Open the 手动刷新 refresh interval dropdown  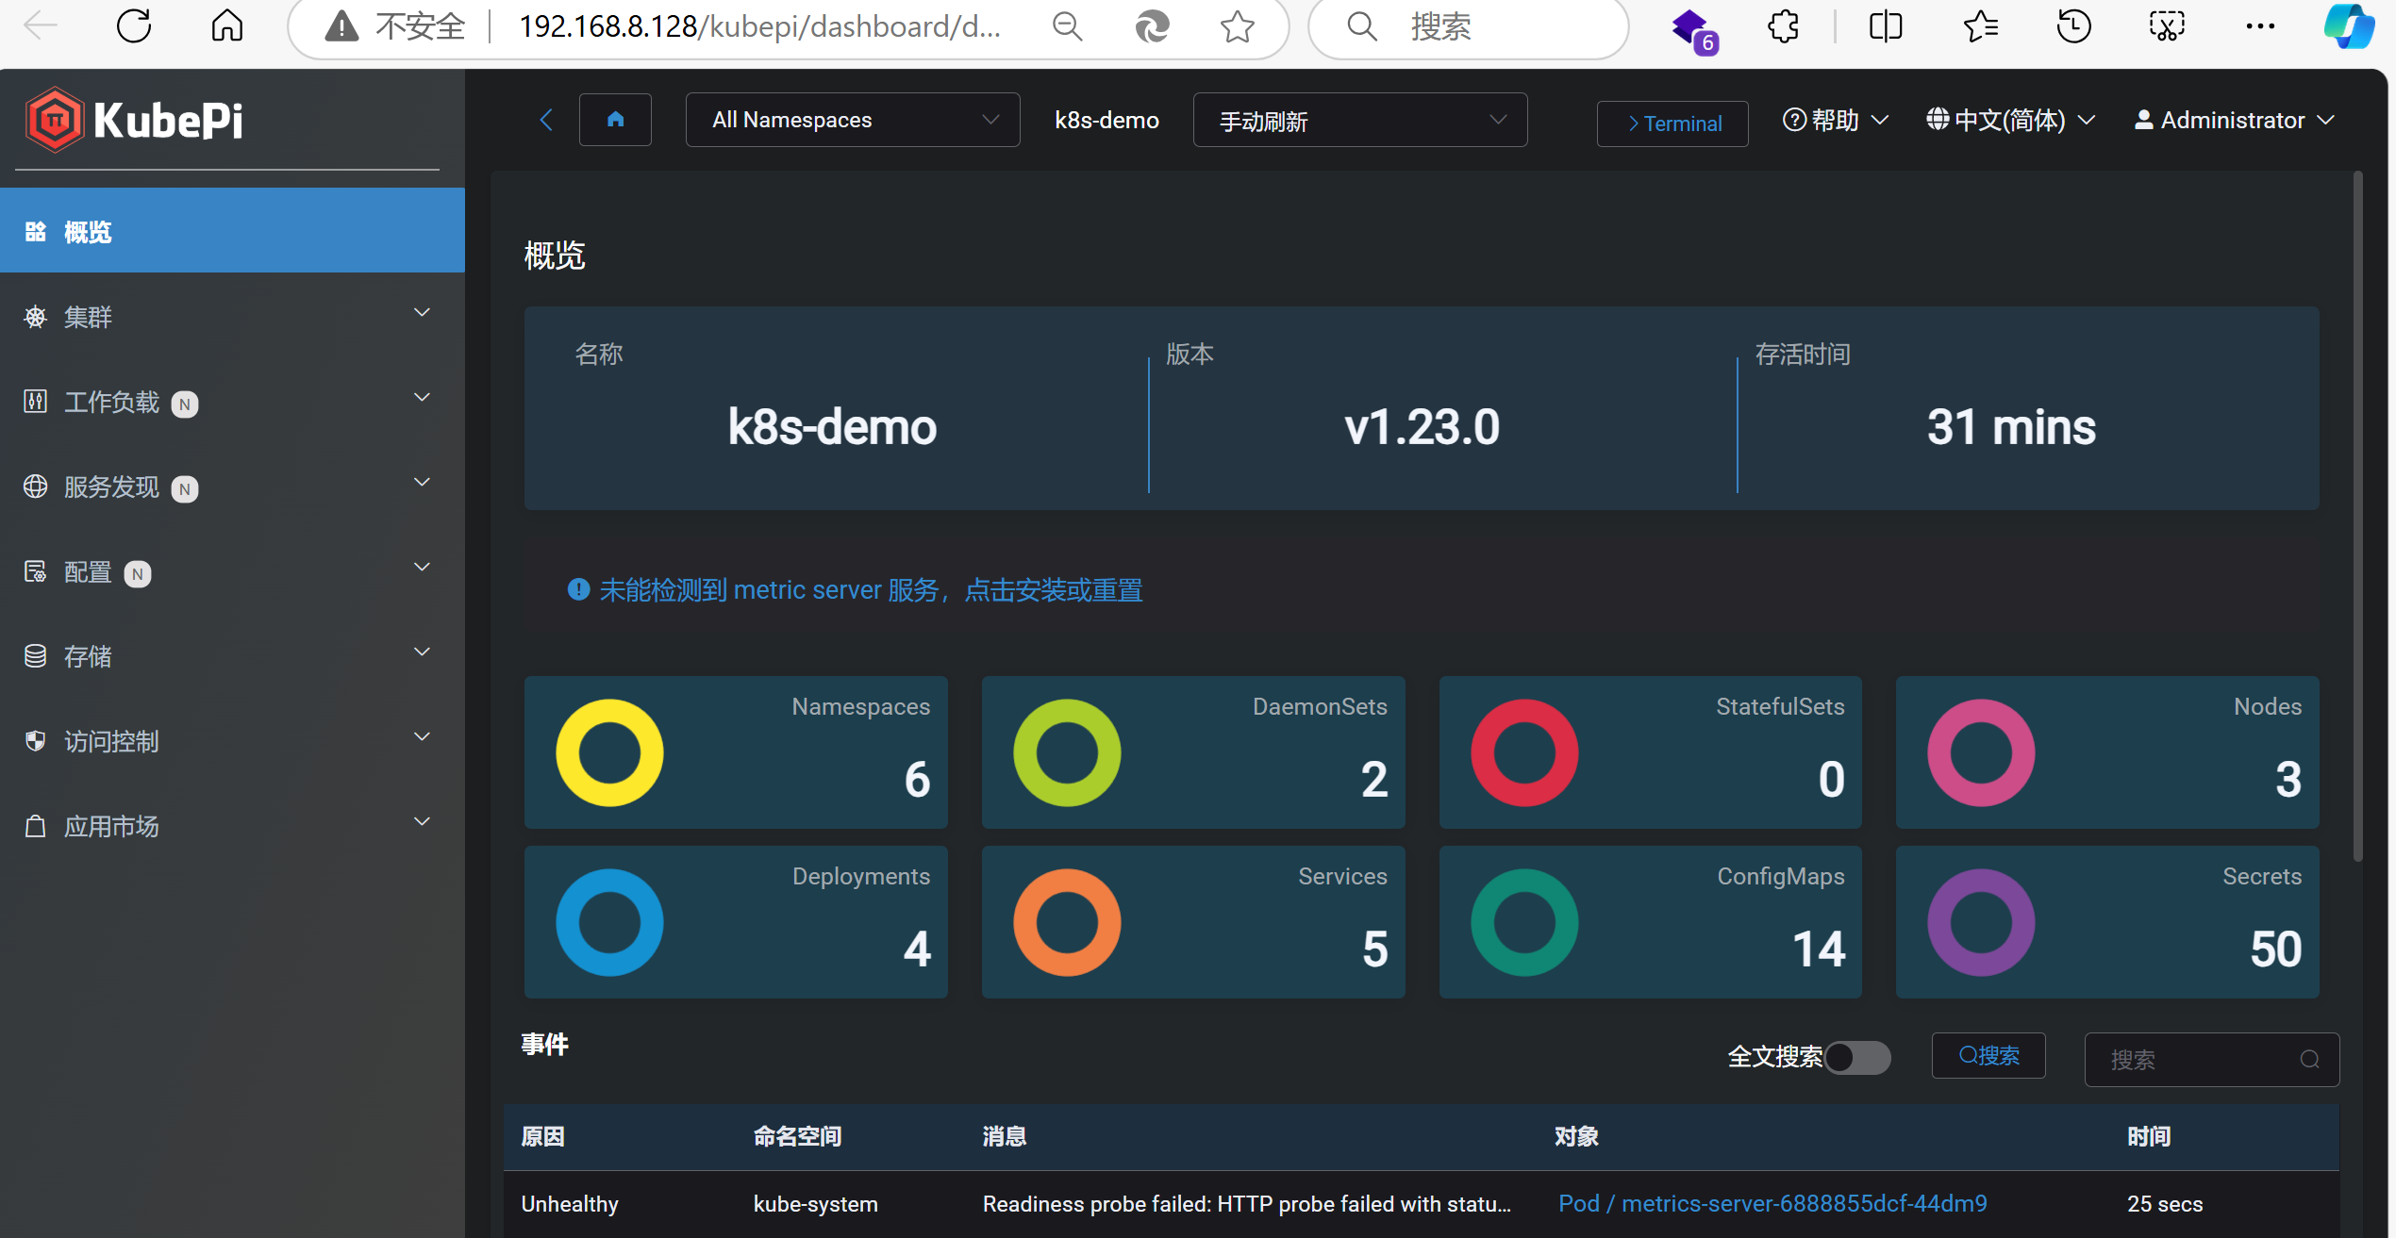tap(1359, 121)
